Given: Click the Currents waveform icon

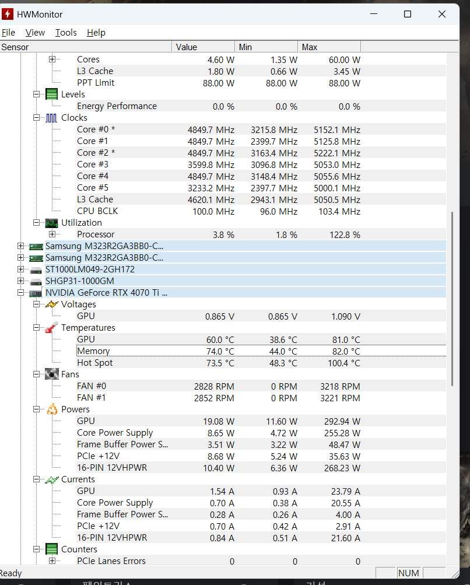Looking at the screenshot, I should pyautogui.click(x=52, y=479).
